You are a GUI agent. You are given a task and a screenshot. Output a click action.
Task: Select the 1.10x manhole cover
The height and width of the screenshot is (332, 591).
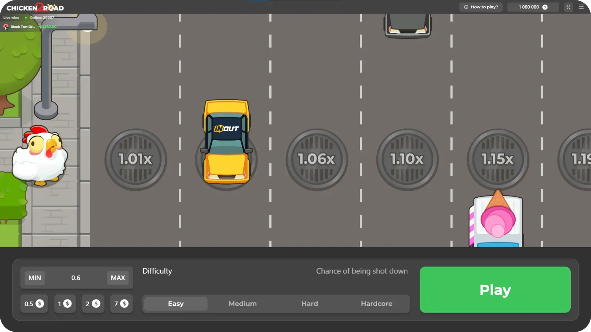tap(407, 159)
